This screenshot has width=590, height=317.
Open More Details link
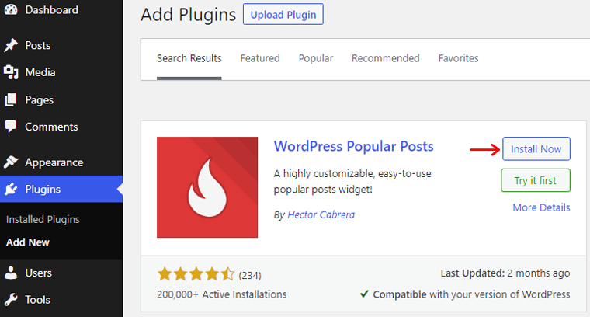point(541,207)
